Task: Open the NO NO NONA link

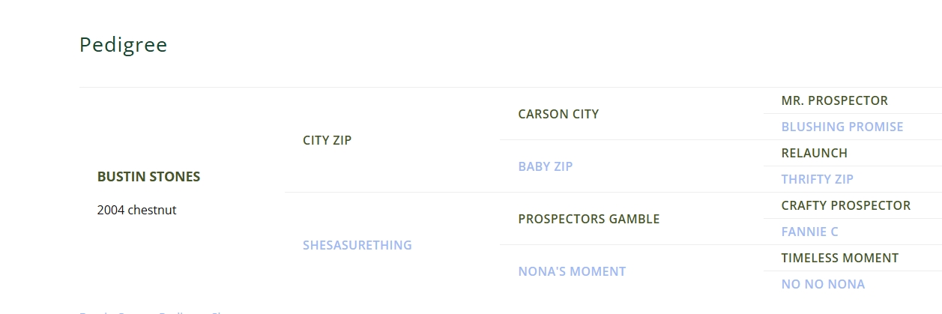Action: click(823, 284)
